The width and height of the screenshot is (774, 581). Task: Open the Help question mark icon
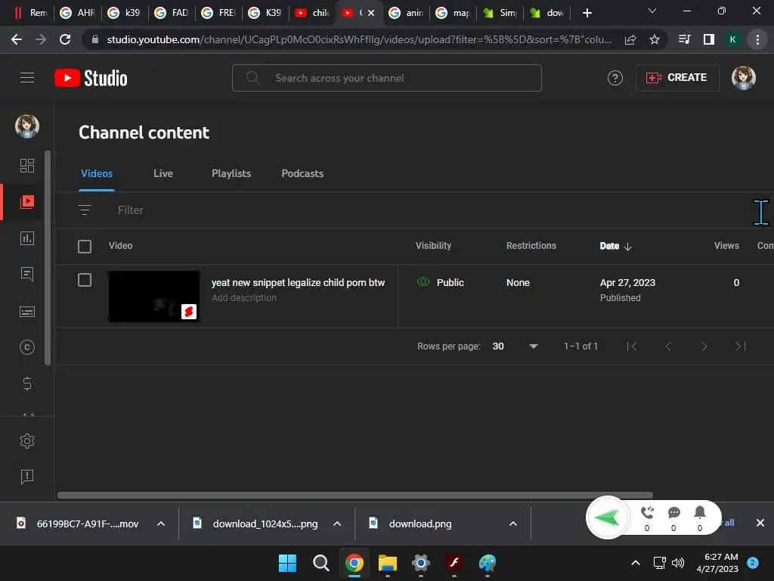tap(615, 78)
